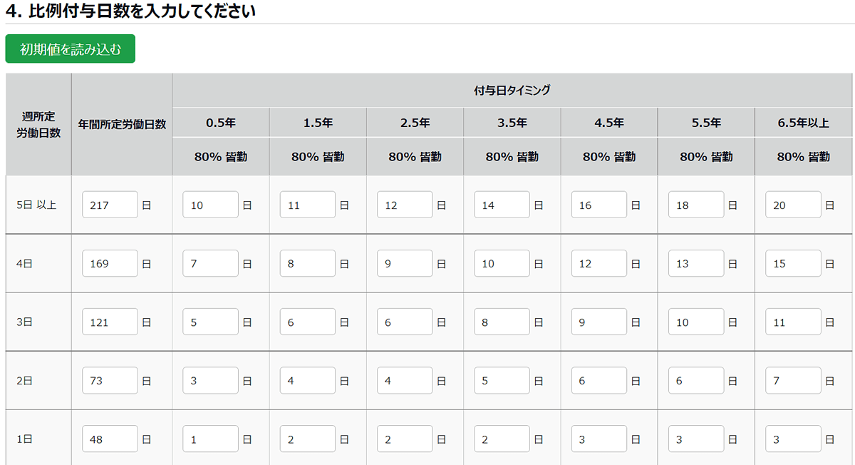855x465 pixels.
Task: Click 1日 row annual workdays 48 field
Action: (x=110, y=439)
